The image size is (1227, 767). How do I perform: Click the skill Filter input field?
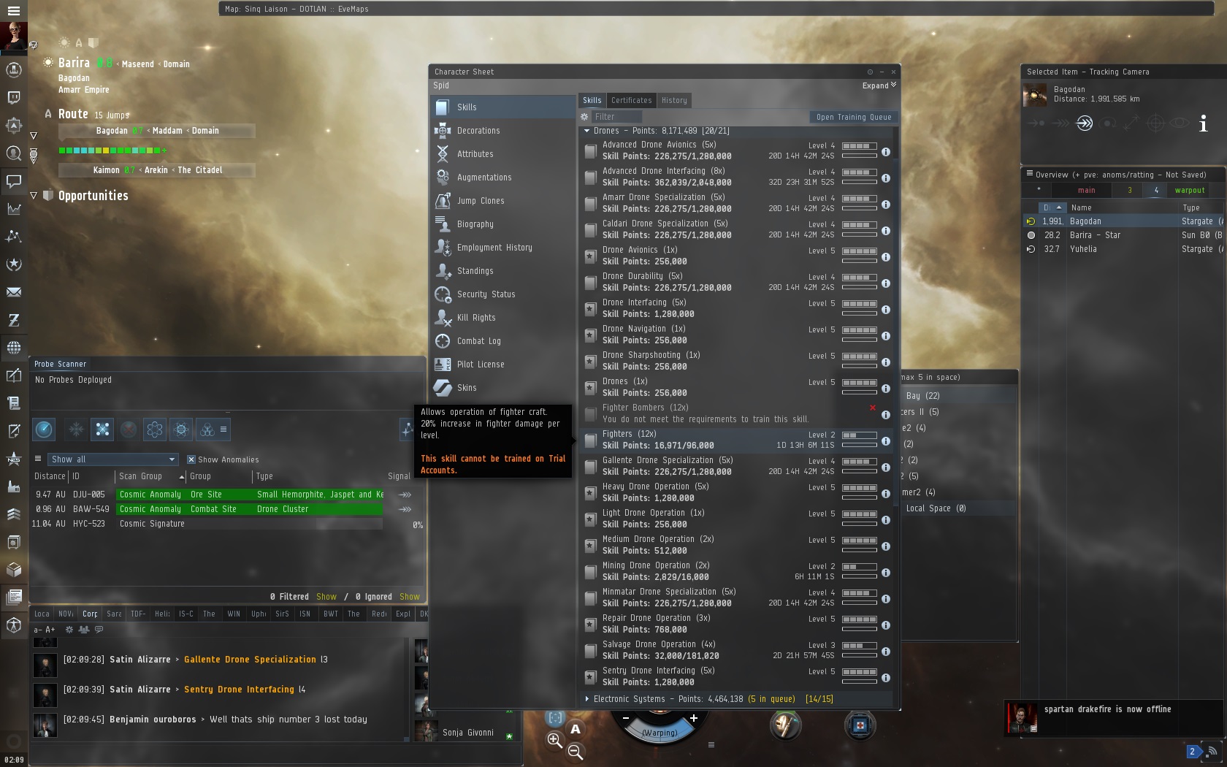click(x=616, y=117)
